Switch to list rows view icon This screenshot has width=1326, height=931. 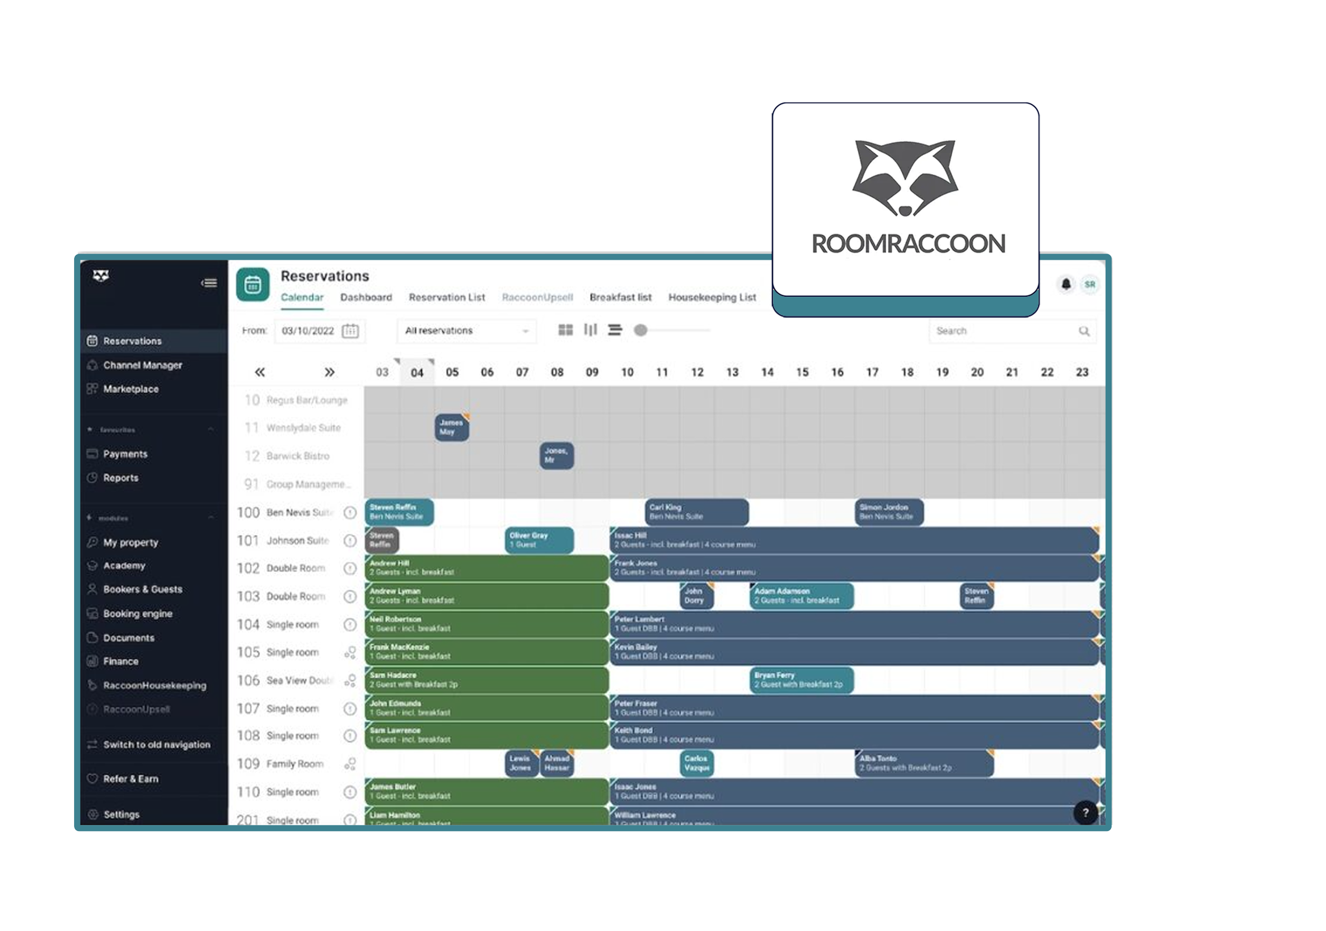coord(615,329)
